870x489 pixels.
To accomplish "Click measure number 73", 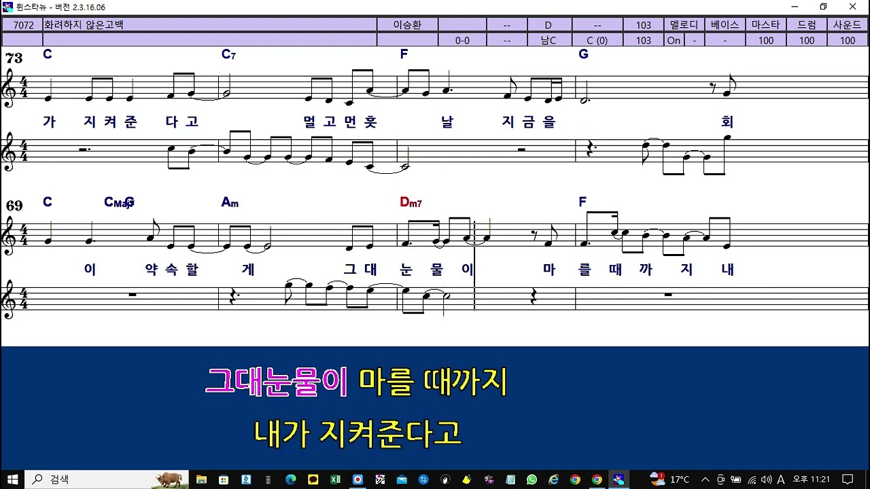I will point(14,58).
